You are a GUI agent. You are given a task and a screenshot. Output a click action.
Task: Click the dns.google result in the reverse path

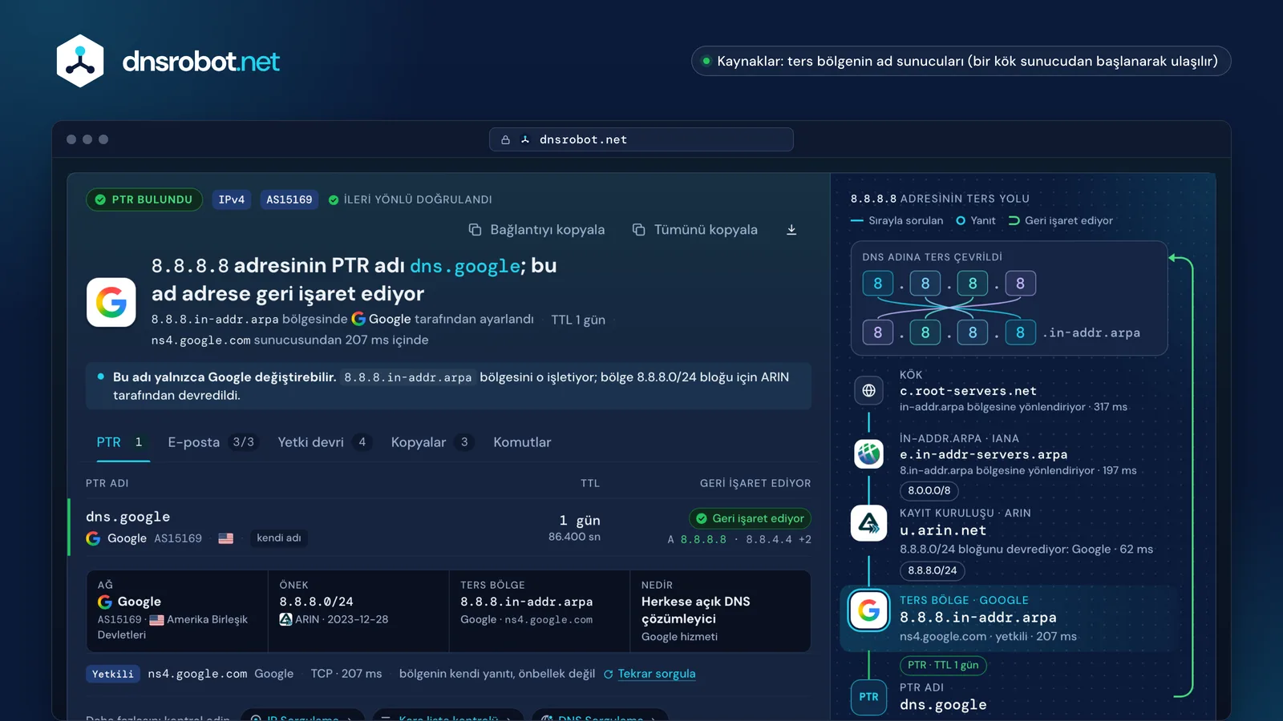(943, 705)
